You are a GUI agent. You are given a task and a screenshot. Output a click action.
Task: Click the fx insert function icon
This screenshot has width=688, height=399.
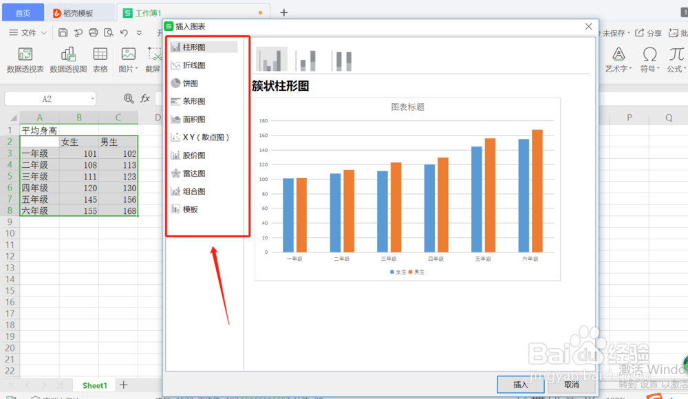(145, 98)
